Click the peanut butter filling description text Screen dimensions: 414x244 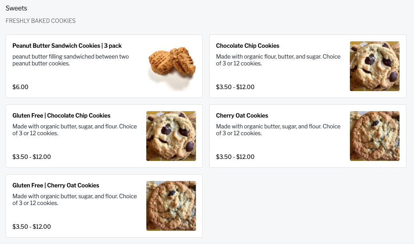pyautogui.click(x=71, y=60)
